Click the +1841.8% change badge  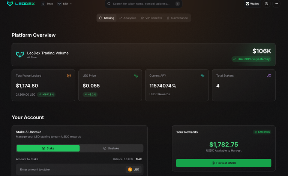pos(46,95)
